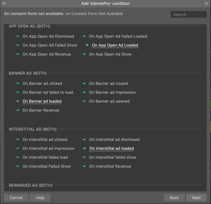Image resolution: width=211 pixels, height=204 pixels.
Task: Click green arrow beside On App Open Ad Dismissed
Action: tap(17, 36)
